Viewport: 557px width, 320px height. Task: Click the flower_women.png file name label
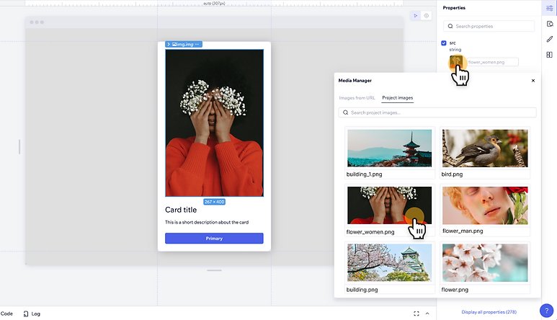click(x=370, y=232)
